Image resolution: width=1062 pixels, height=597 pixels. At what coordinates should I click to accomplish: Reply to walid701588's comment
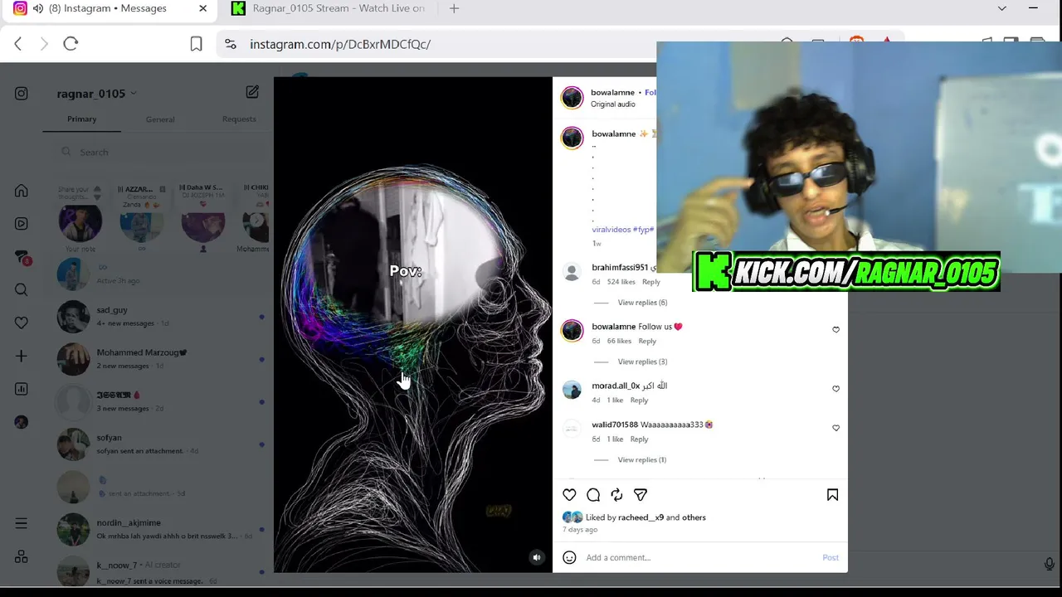tap(639, 439)
